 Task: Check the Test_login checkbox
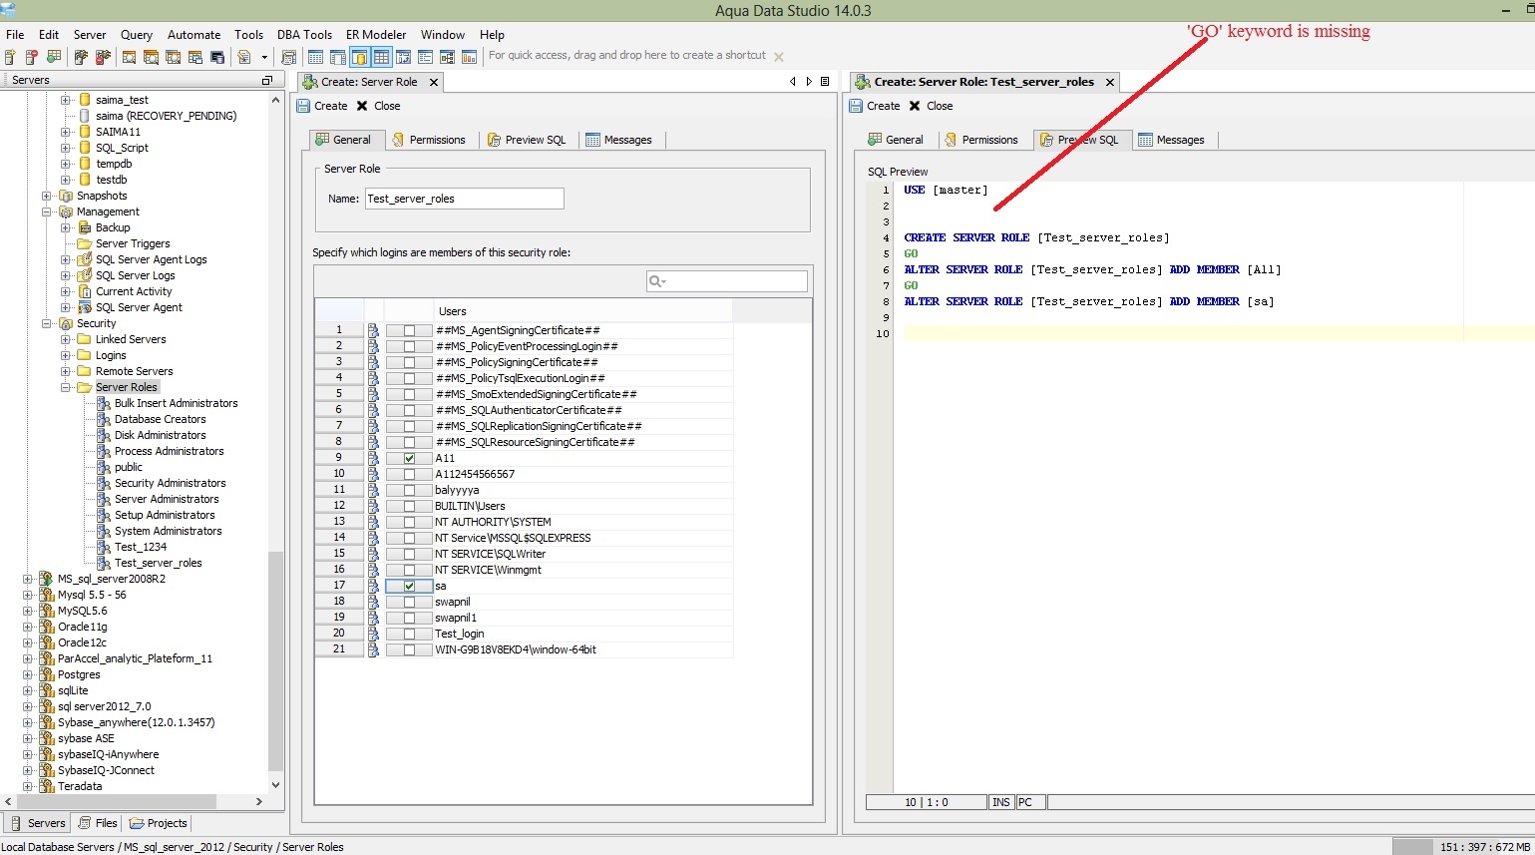[x=409, y=634]
